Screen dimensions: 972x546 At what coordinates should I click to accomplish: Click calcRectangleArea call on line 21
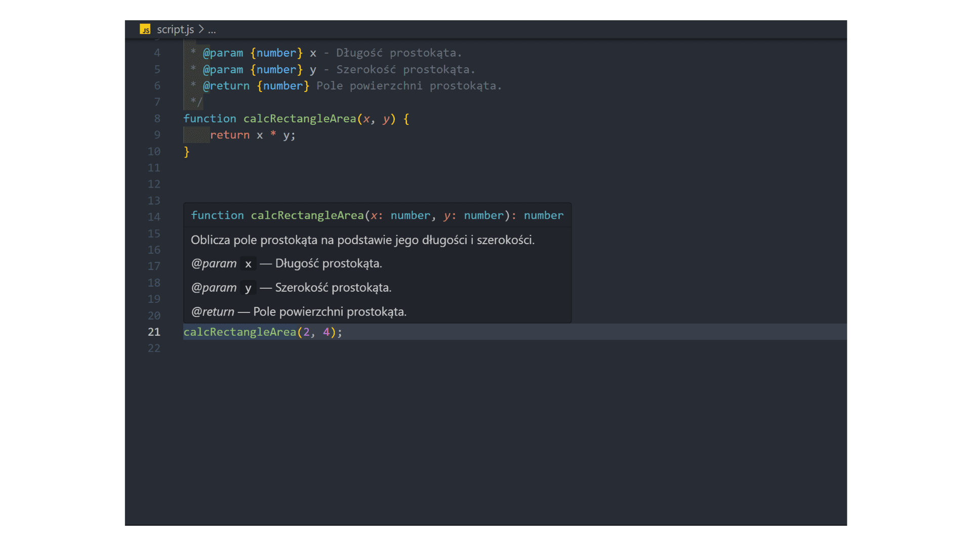pos(239,332)
